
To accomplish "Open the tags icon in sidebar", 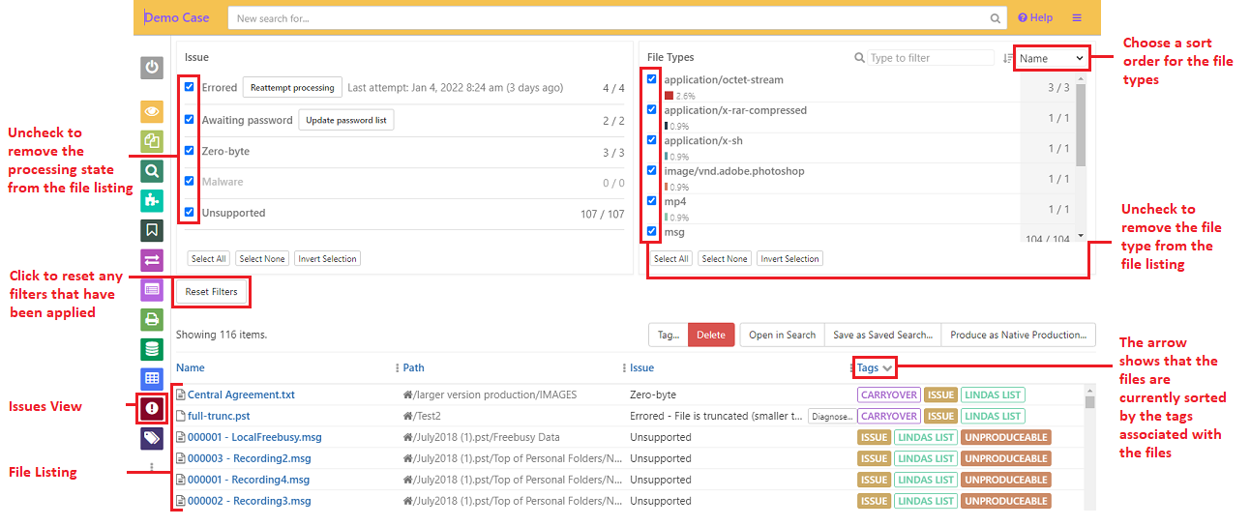I will point(152,438).
